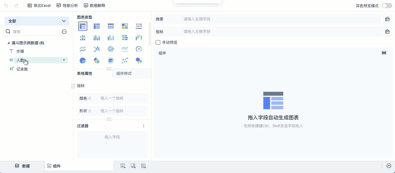
Task: Select the detail table chart type
Action: tap(111, 26)
